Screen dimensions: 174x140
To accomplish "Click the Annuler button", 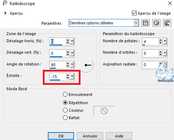I will (90, 136).
